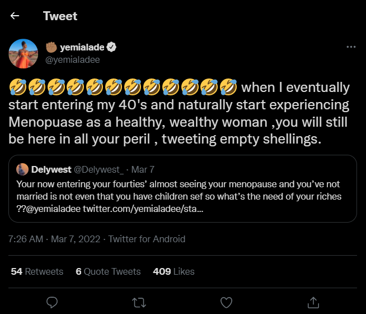The image size is (366, 314).
Task: Click the back arrow icon
Action: [x=15, y=16]
